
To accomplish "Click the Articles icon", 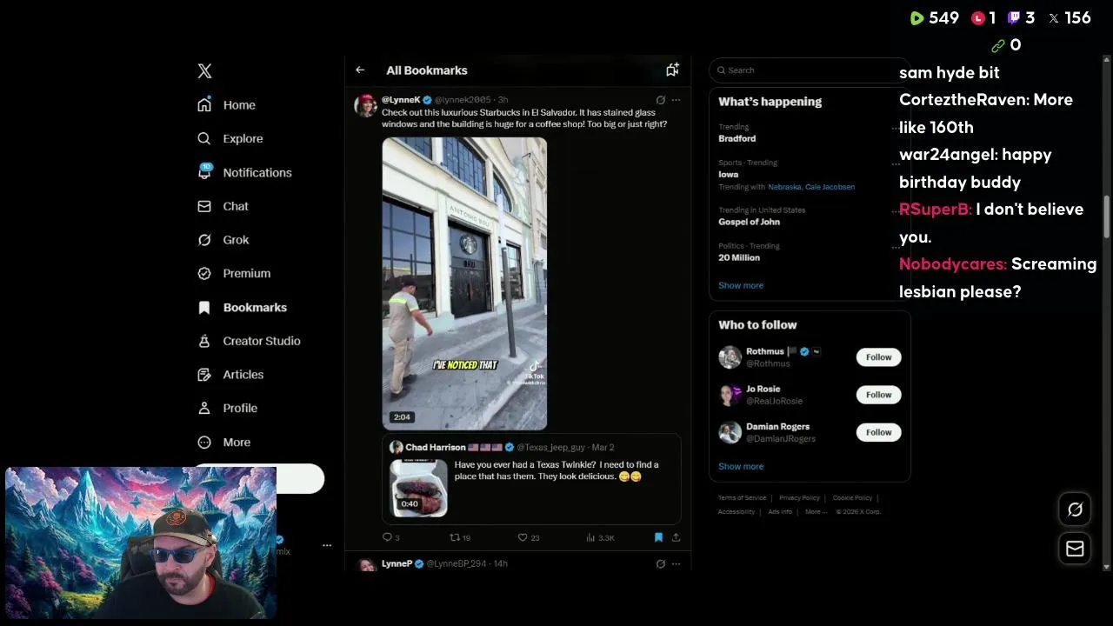I will [204, 375].
